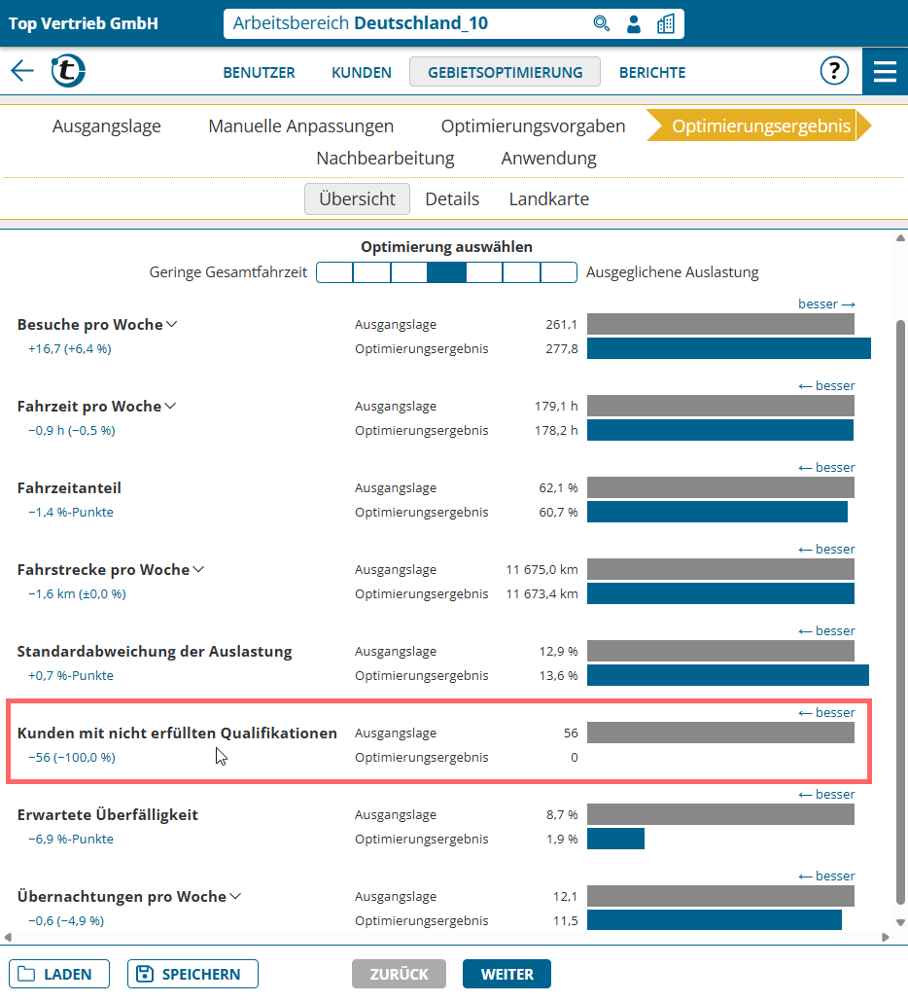Open the BERICHTE menu item
This screenshot has width=908, height=1002.
click(x=652, y=72)
